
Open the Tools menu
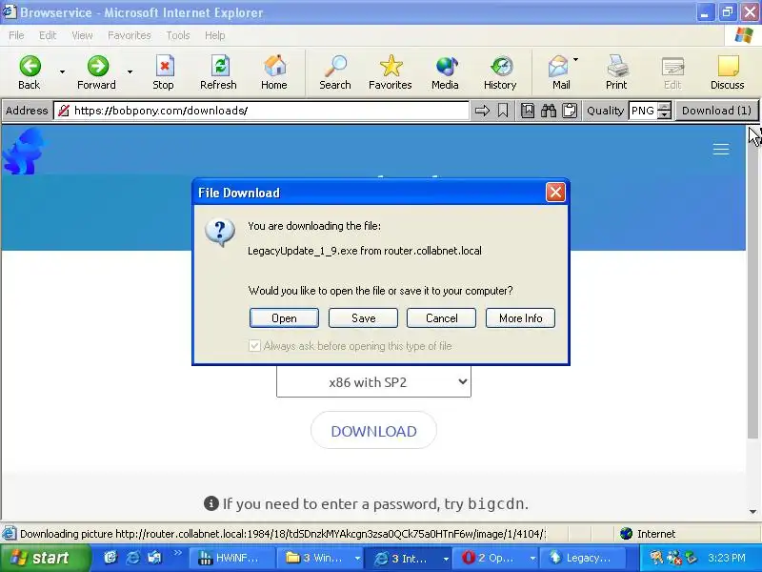178,35
